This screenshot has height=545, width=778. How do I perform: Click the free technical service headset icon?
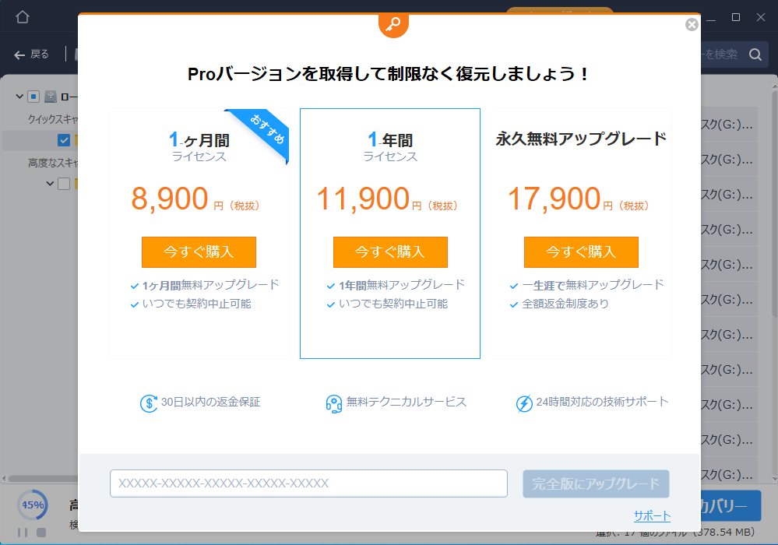[x=334, y=403]
